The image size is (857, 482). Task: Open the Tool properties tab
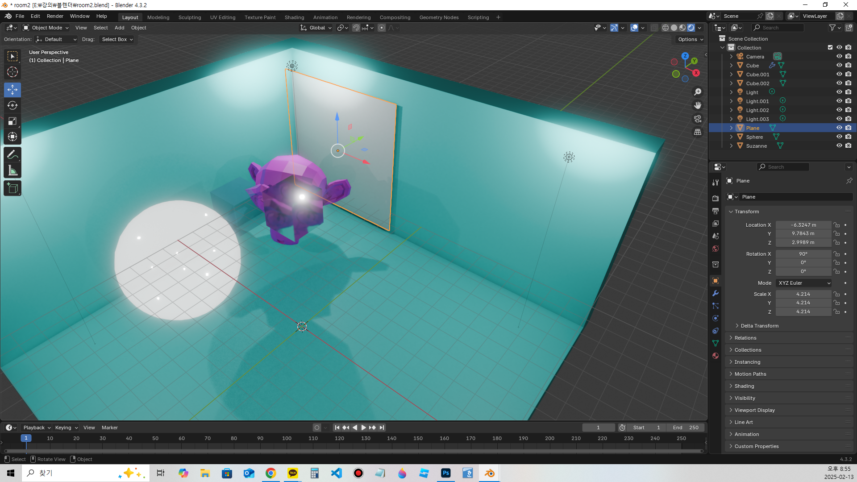click(x=716, y=183)
